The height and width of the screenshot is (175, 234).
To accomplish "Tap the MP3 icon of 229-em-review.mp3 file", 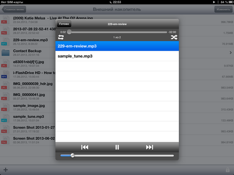I will click(x=5, y=42).
